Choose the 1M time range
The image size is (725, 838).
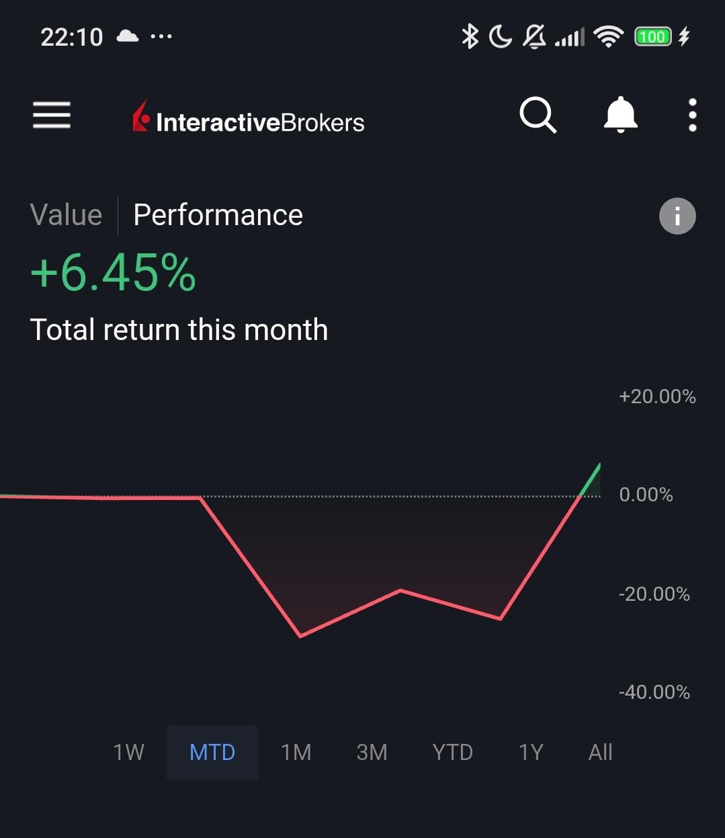point(296,752)
